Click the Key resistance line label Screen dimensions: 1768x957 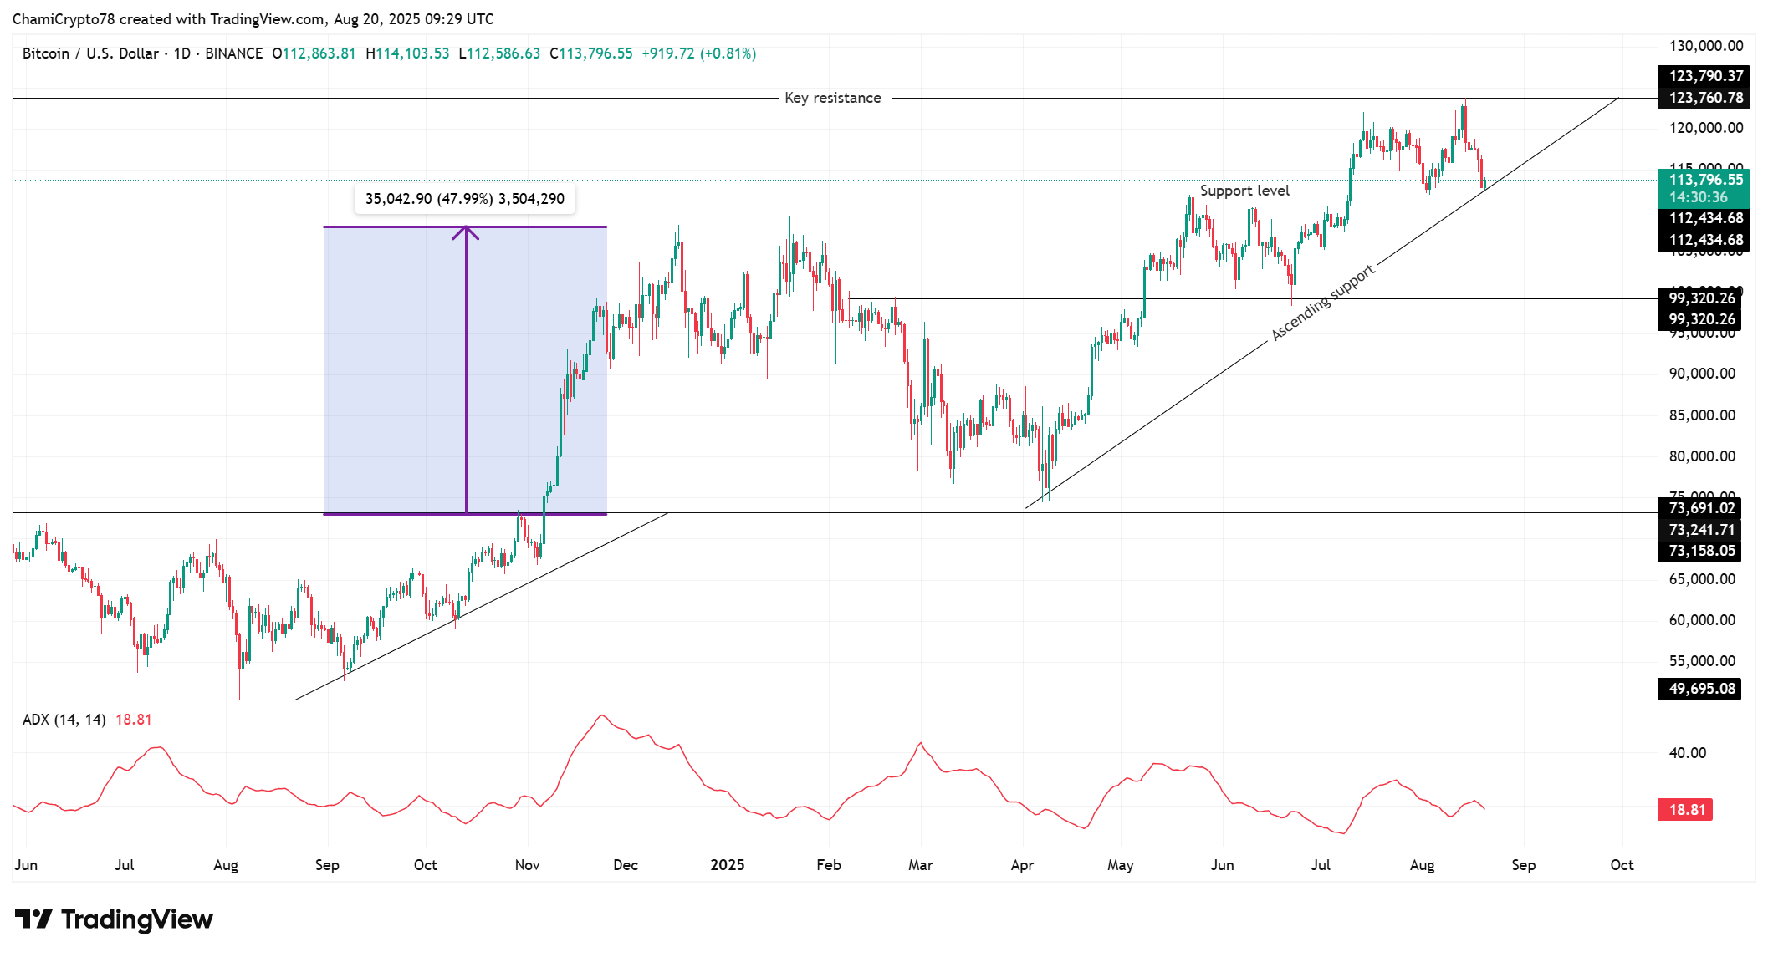[x=833, y=98]
